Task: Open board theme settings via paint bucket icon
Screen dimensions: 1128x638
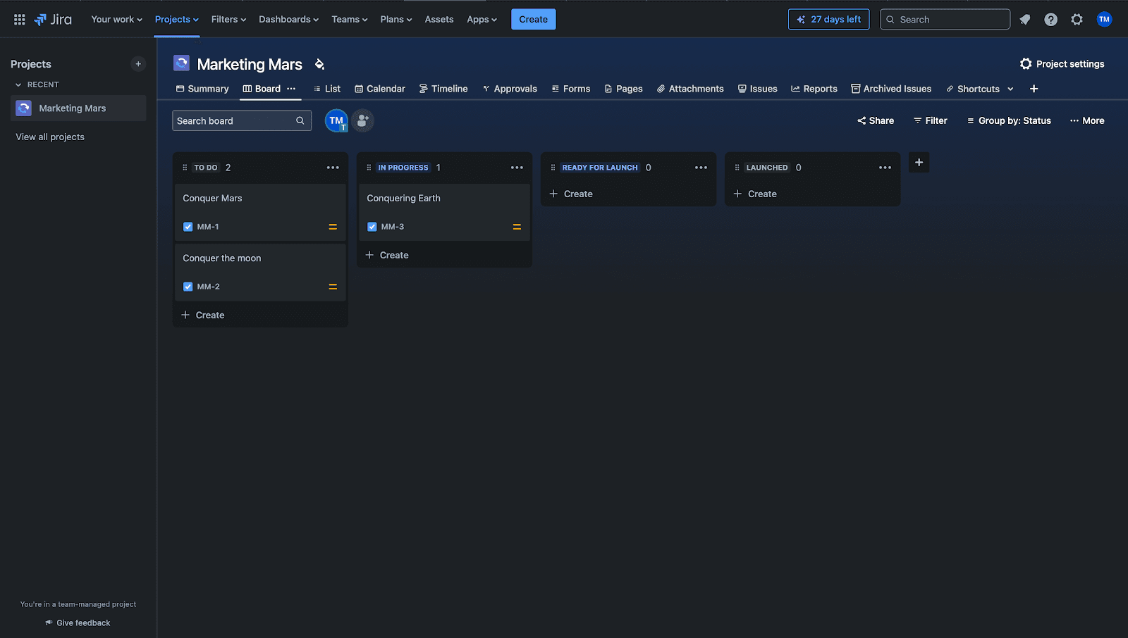Action: 319,63
